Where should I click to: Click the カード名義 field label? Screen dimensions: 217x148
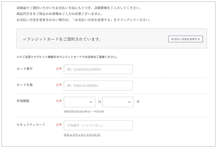pyautogui.click(x=25, y=85)
